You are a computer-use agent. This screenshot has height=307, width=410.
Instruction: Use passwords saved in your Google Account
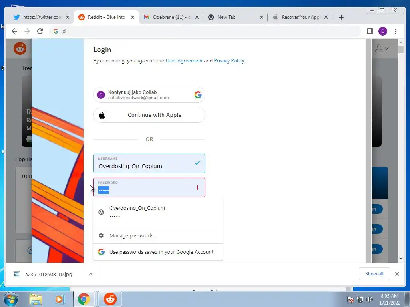click(158, 252)
